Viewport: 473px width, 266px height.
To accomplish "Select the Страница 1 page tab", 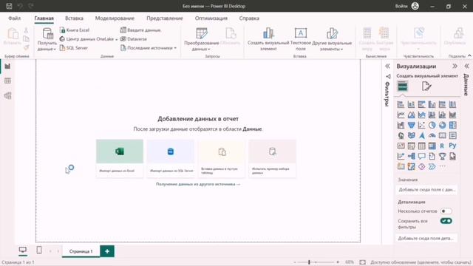I will tap(81, 251).
